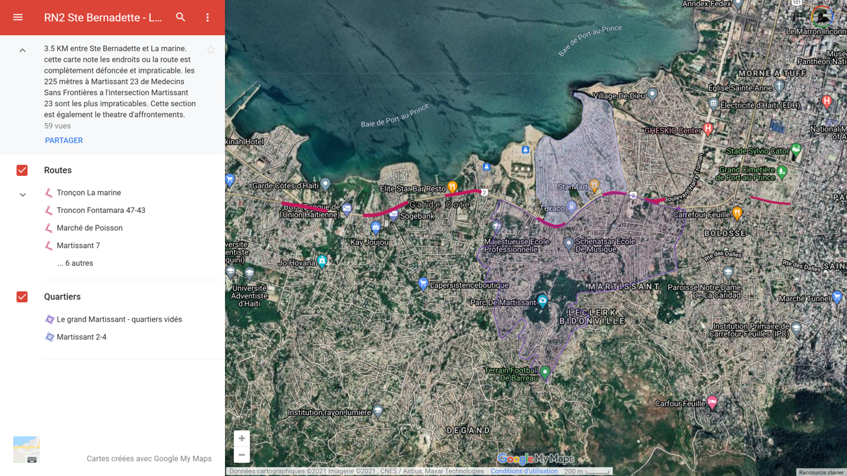Toggle the Quartiers layer checkbox
The height and width of the screenshot is (476, 847).
pos(22,297)
